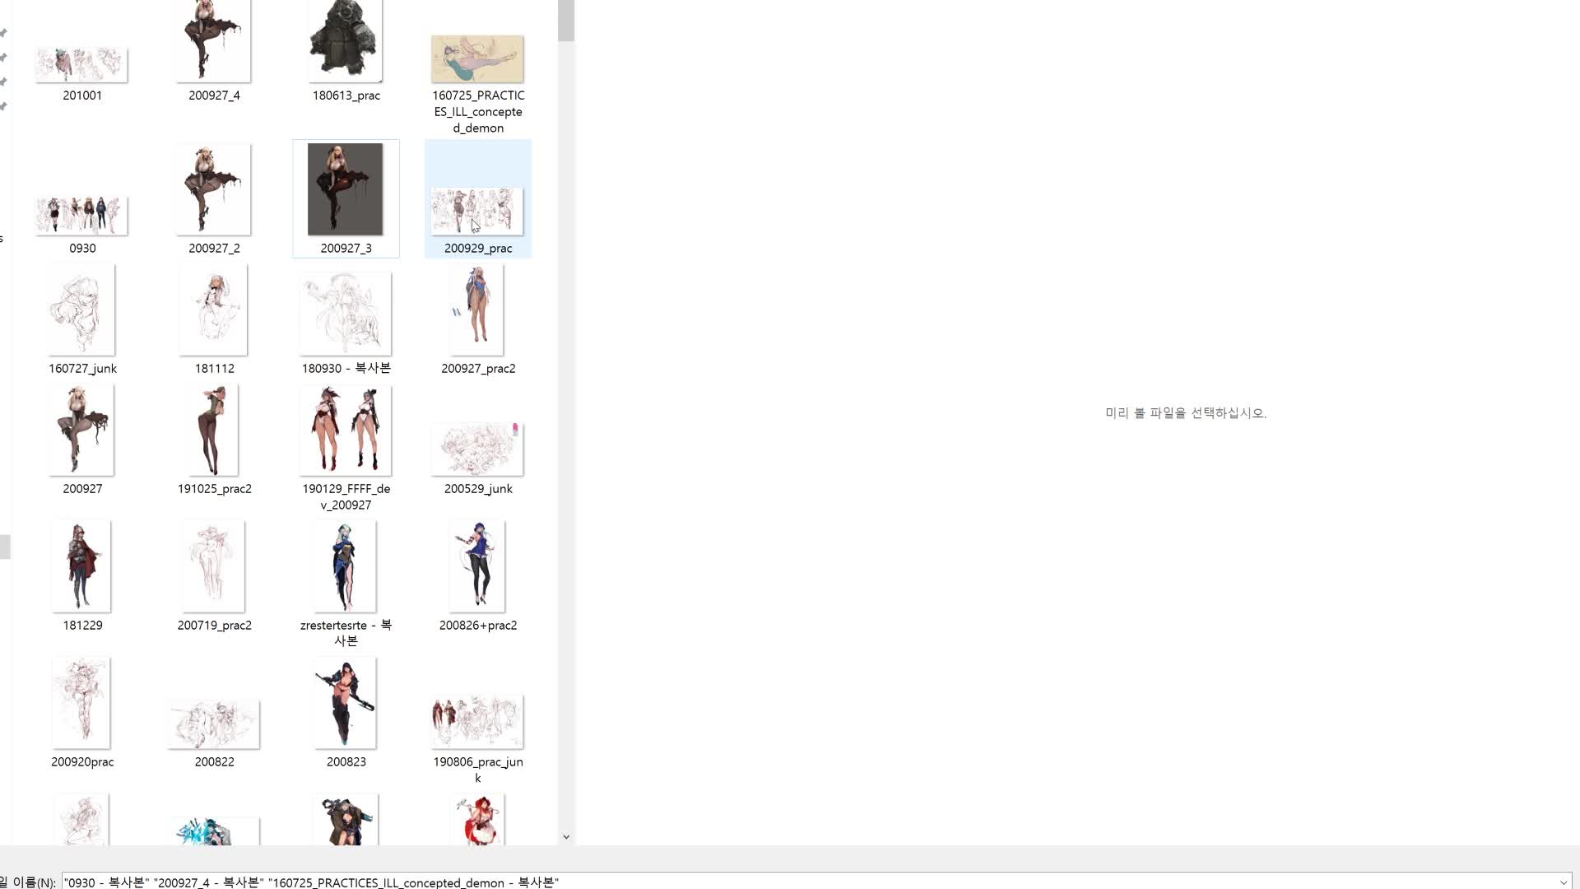Click the 200529_junk file name label
The width and height of the screenshot is (1580, 889).
pyautogui.click(x=478, y=488)
